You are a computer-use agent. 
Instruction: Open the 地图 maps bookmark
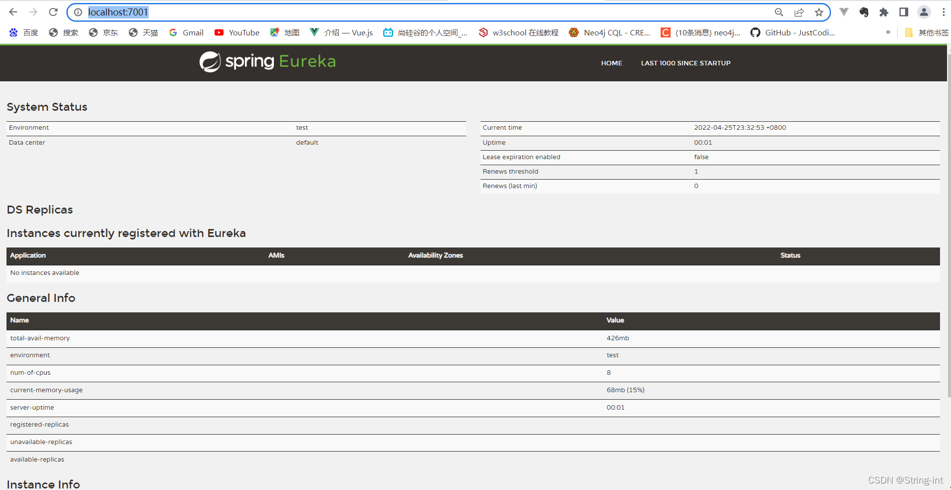(284, 32)
